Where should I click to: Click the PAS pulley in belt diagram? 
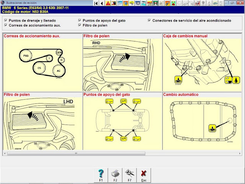tap(26, 56)
